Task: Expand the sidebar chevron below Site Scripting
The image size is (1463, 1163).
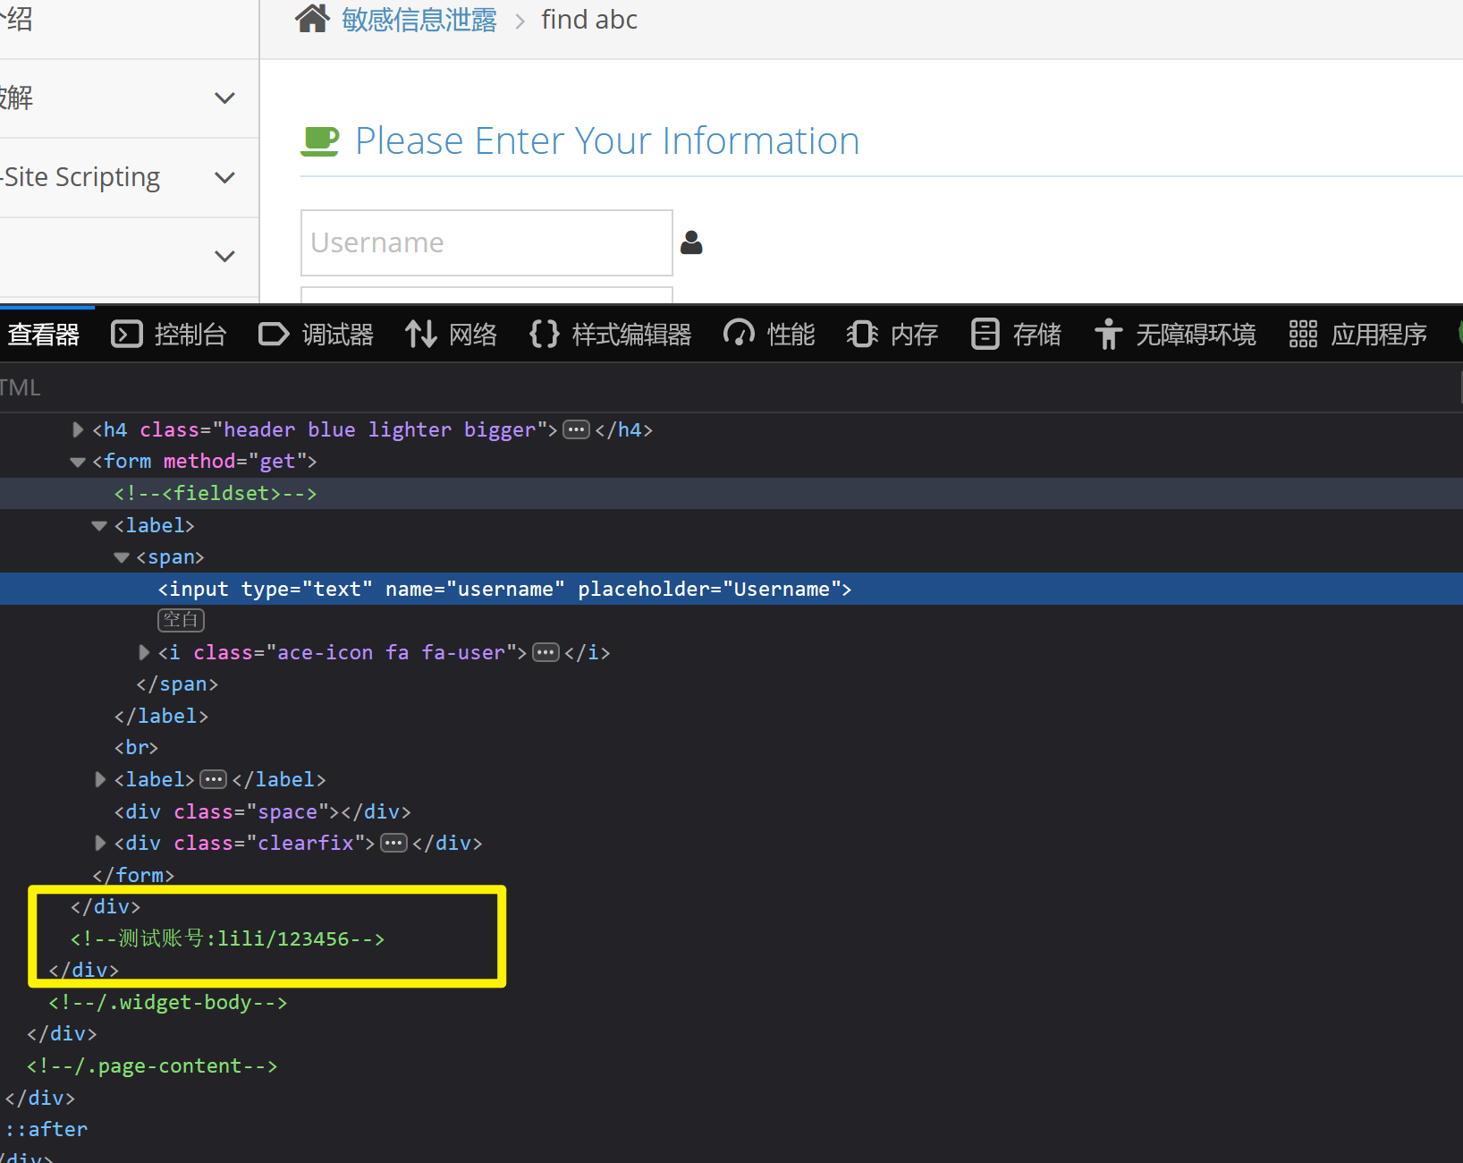Action: [225, 257]
